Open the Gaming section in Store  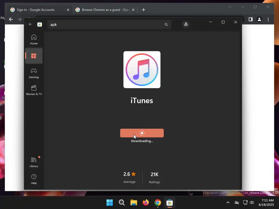pyautogui.click(x=34, y=73)
